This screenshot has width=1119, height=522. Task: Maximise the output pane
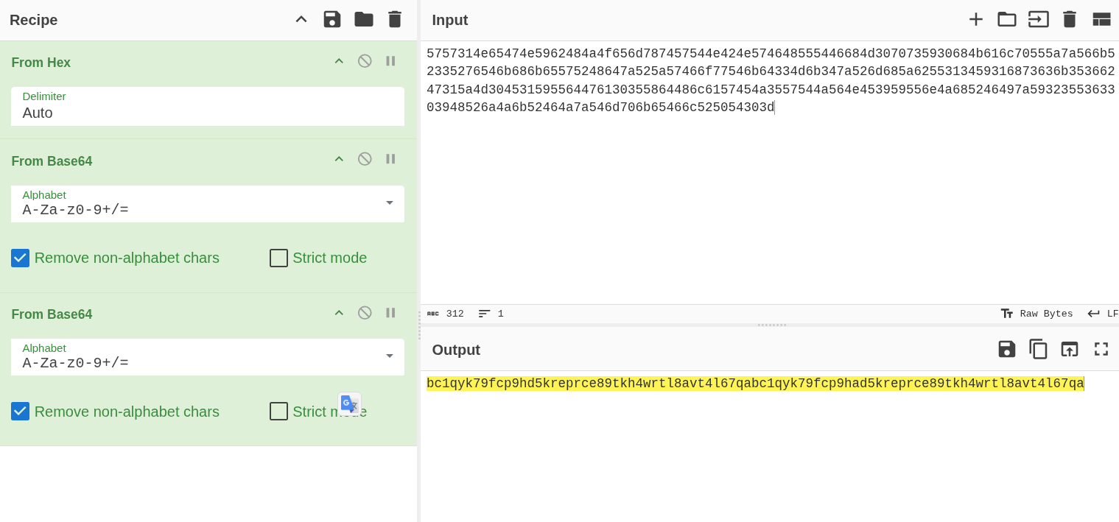(1101, 349)
